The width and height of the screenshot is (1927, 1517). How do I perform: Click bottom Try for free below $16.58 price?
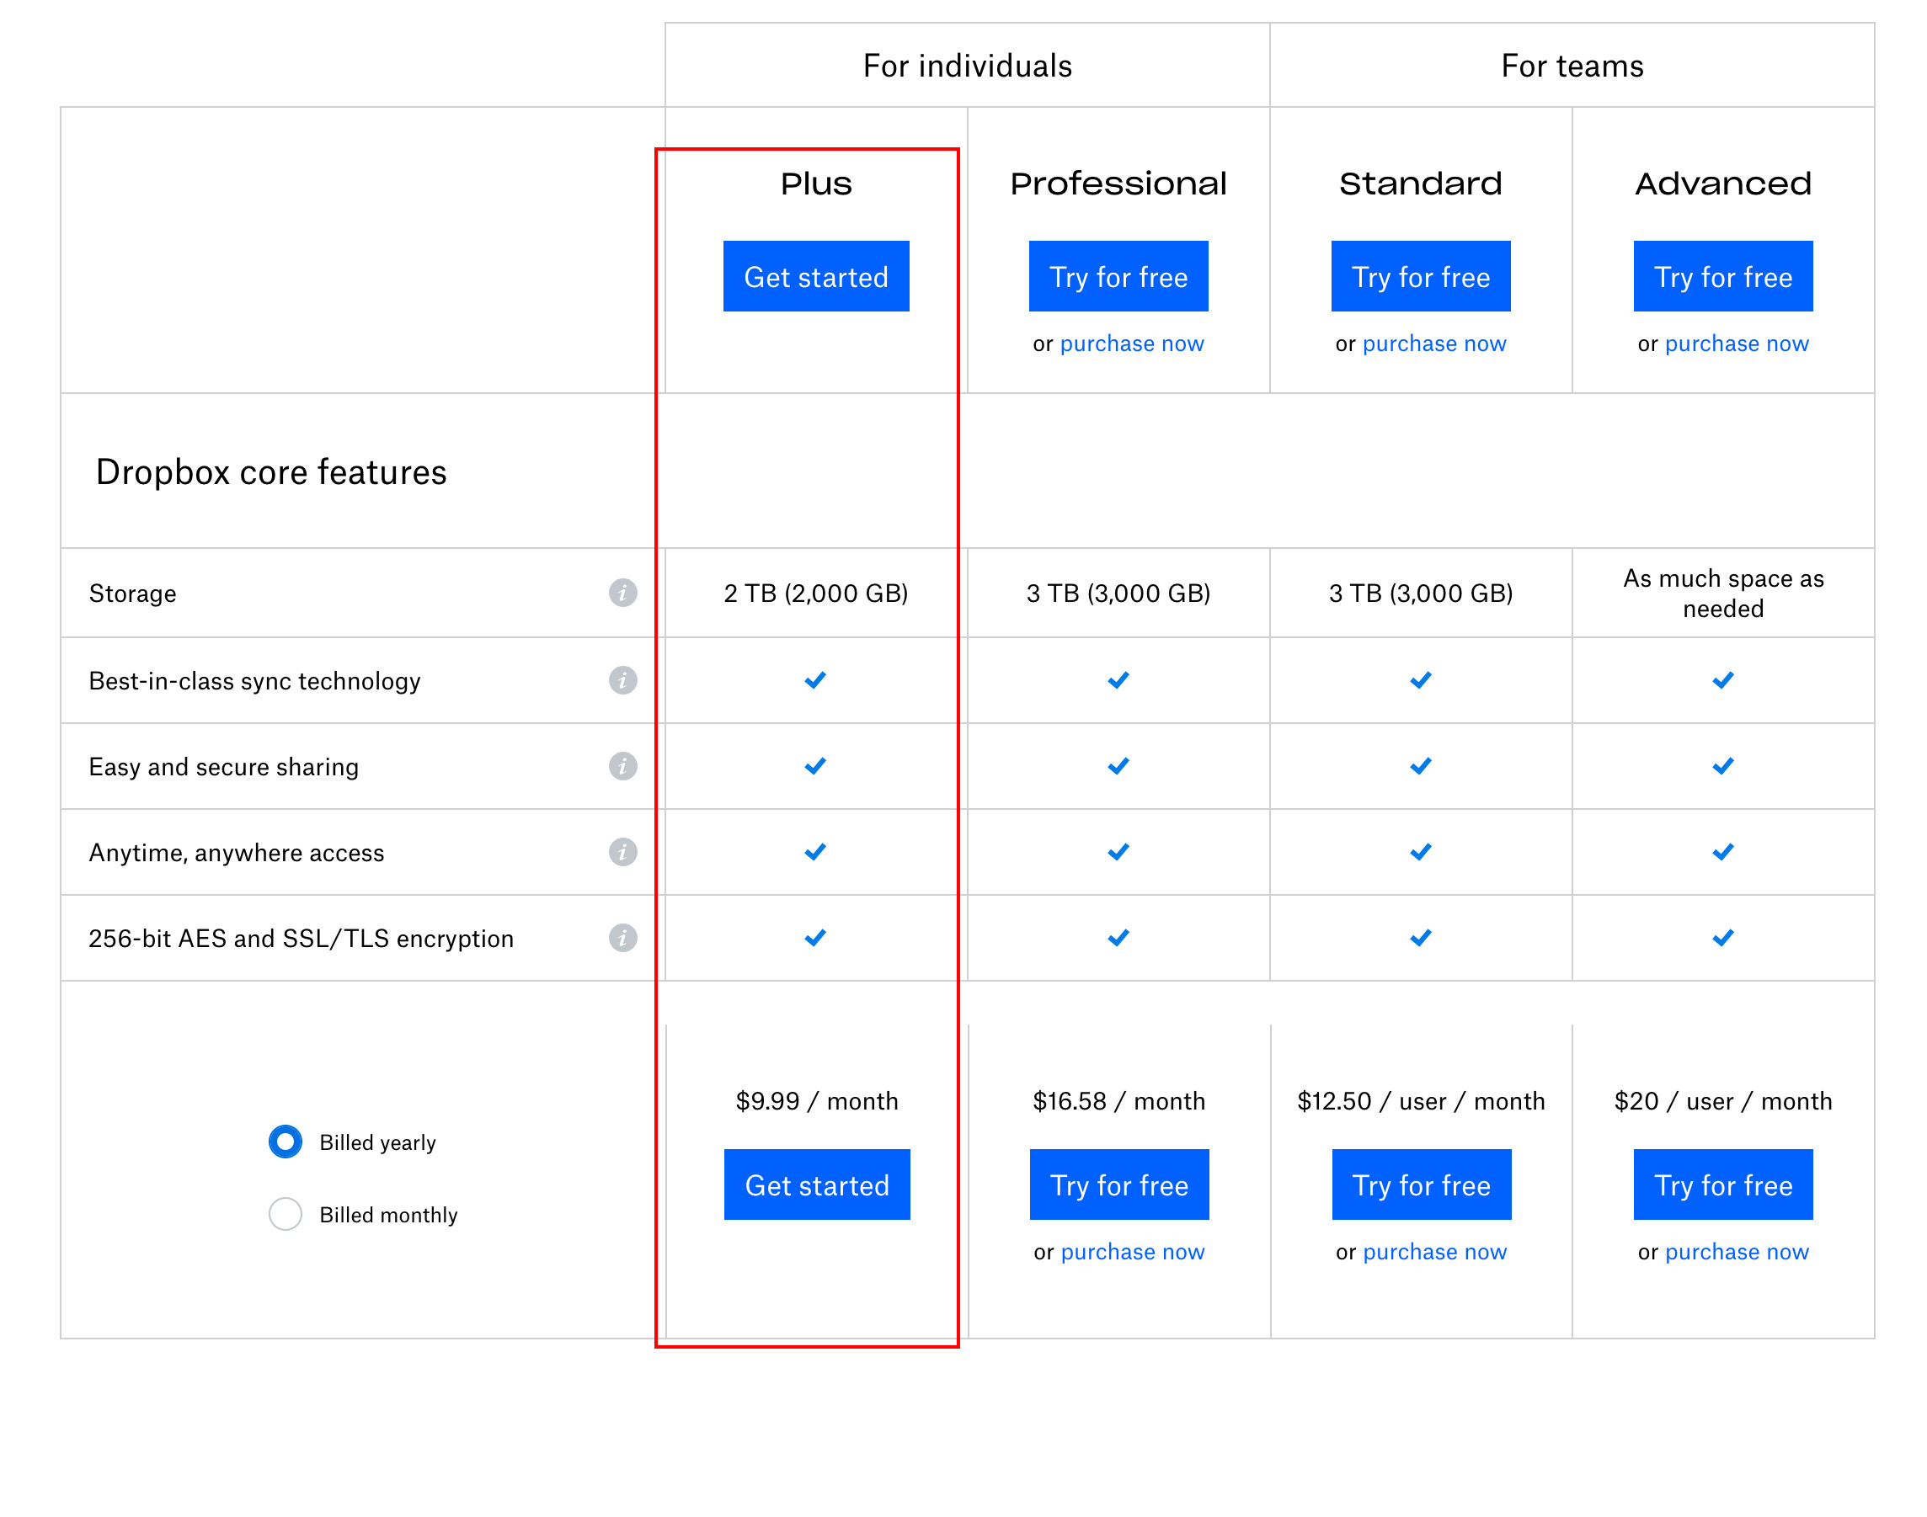(1119, 1184)
